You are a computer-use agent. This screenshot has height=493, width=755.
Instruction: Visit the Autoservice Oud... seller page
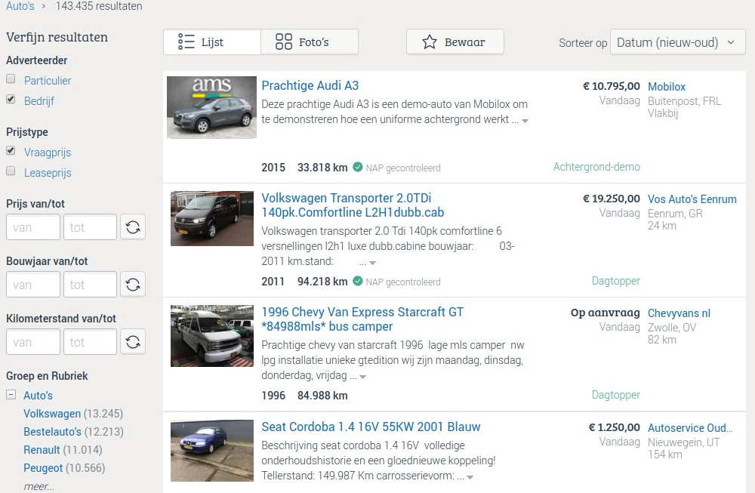[x=690, y=427]
